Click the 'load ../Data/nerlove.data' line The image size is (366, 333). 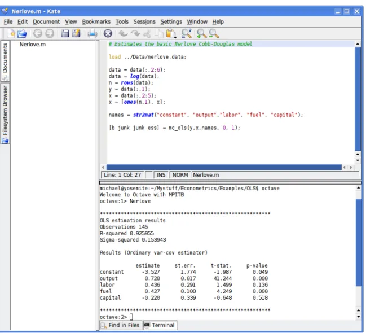click(x=147, y=57)
